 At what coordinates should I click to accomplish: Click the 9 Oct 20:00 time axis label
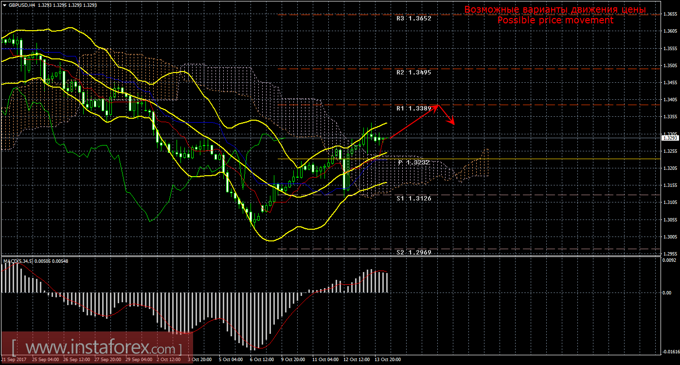(x=293, y=360)
